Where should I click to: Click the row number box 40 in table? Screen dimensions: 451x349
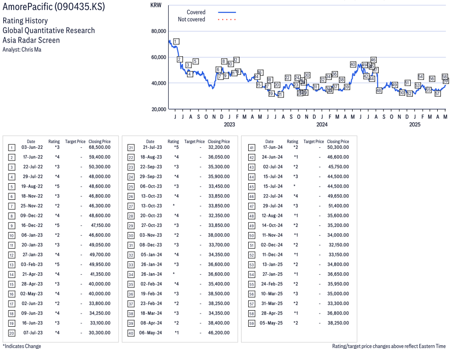click(x=131, y=333)
